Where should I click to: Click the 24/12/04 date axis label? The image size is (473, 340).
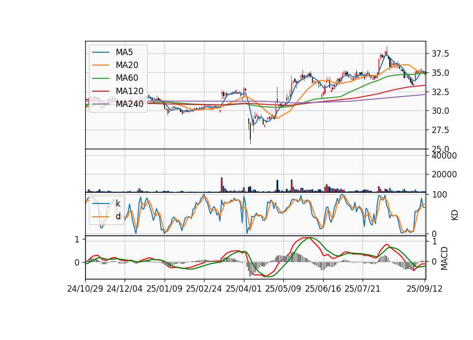pyautogui.click(x=125, y=289)
